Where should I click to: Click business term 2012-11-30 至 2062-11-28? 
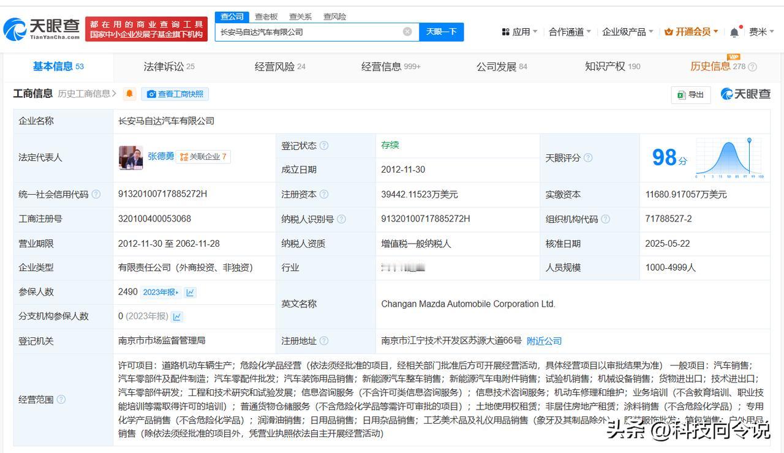pos(169,244)
